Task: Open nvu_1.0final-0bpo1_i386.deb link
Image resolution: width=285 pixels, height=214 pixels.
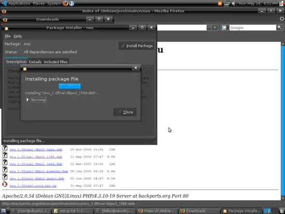Action: coord(36,156)
